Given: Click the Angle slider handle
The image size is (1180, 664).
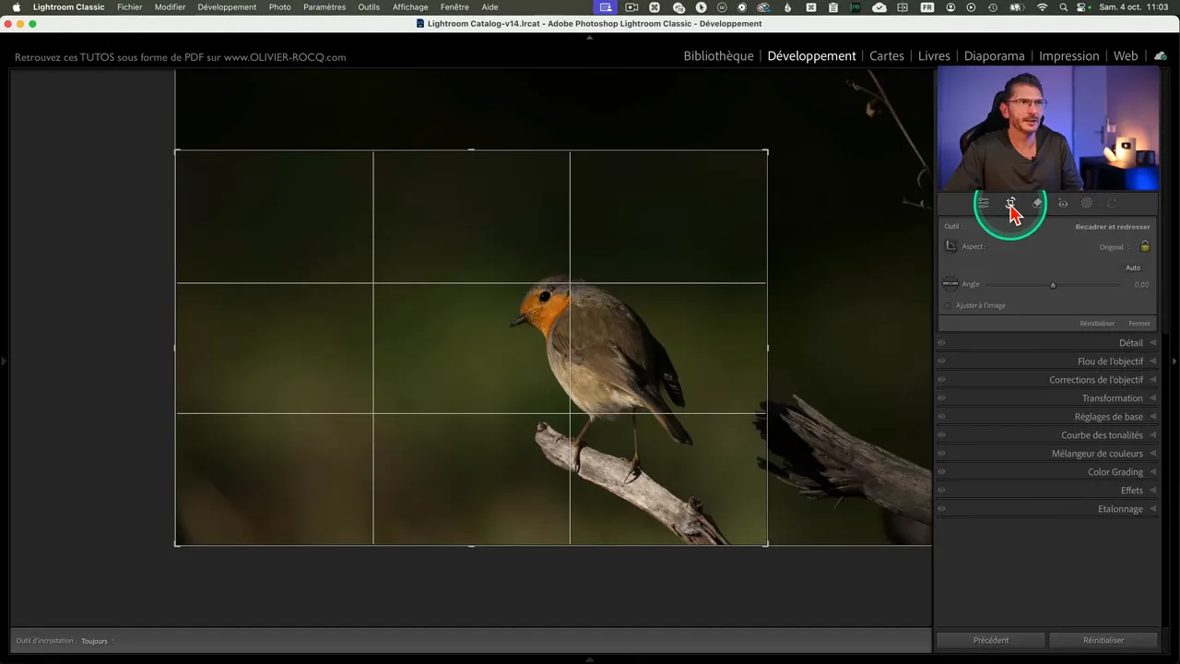Looking at the screenshot, I should point(1053,285).
